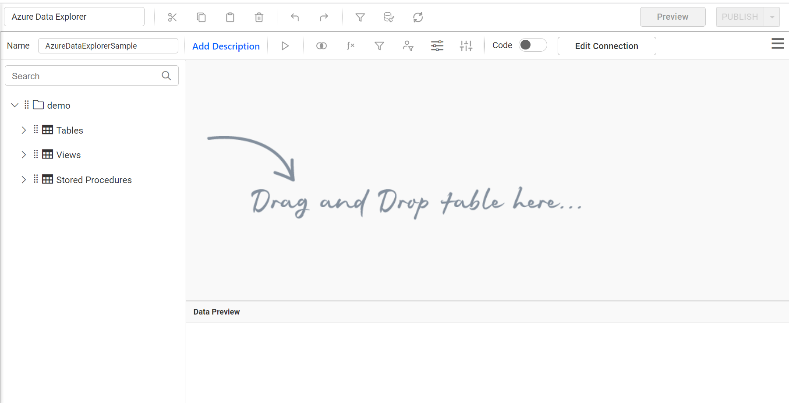This screenshot has height=403, width=789.
Task: Click the query filter funnel icon beside fx
Action: [x=379, y=46]
